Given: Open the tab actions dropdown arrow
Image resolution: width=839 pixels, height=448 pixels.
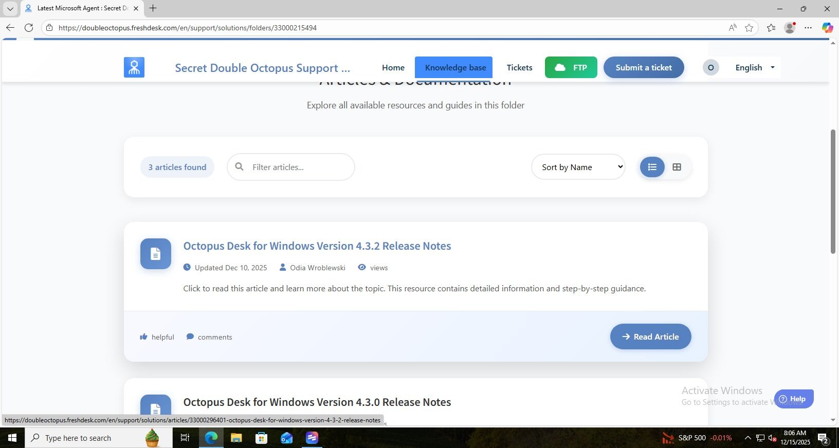Looking at the screenshot, I should [x=10, y=8].
